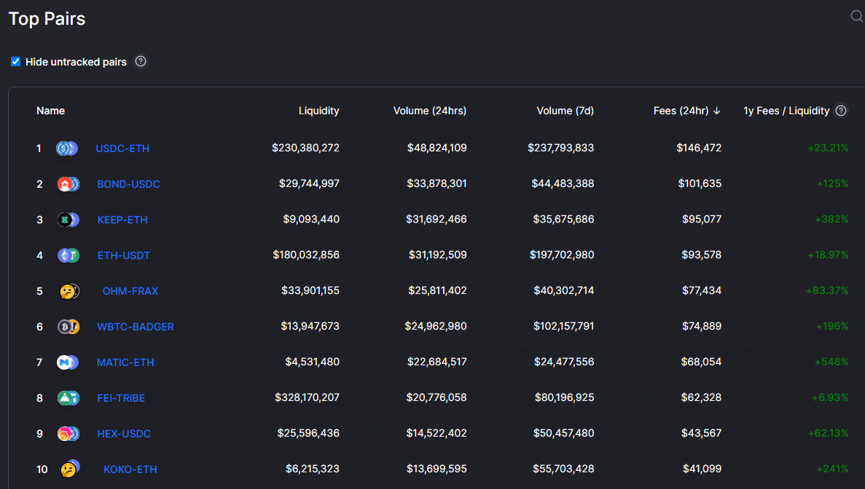The height and width of the screenshot is (489, 865).
Task: Select the 24hr volume $13,699,595
Action: (x=437, y=469)
